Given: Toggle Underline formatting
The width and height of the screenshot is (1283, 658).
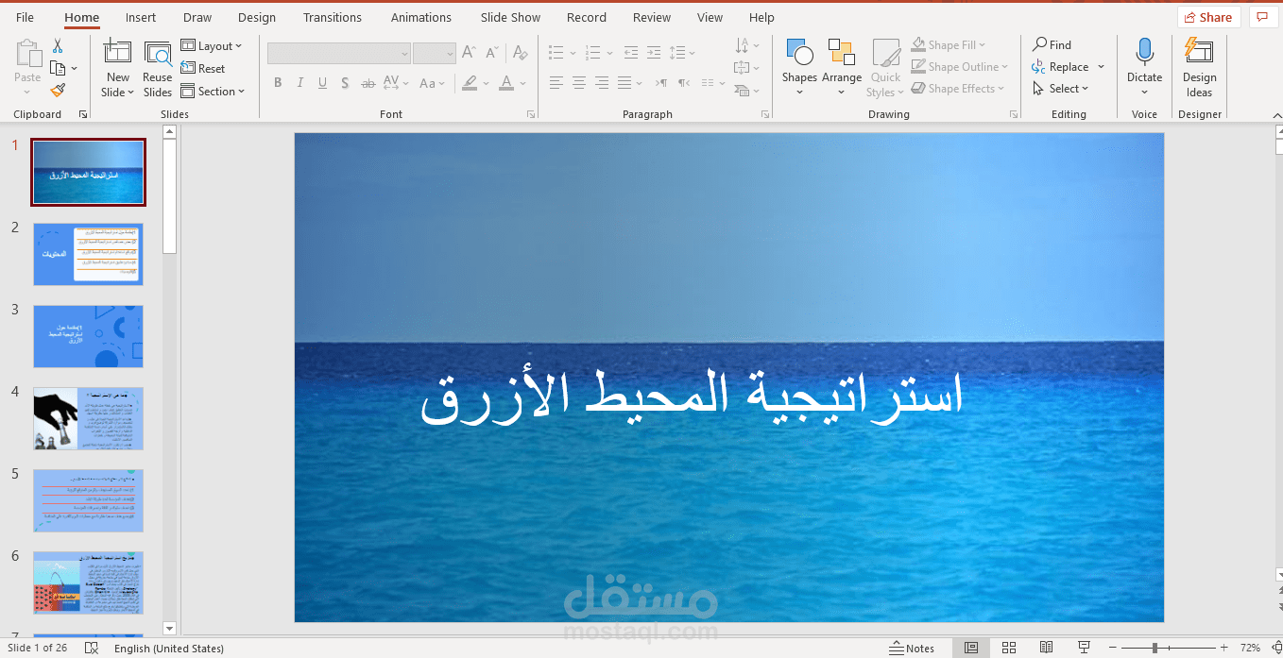Looking at the screenshot, I should (323, 83).
